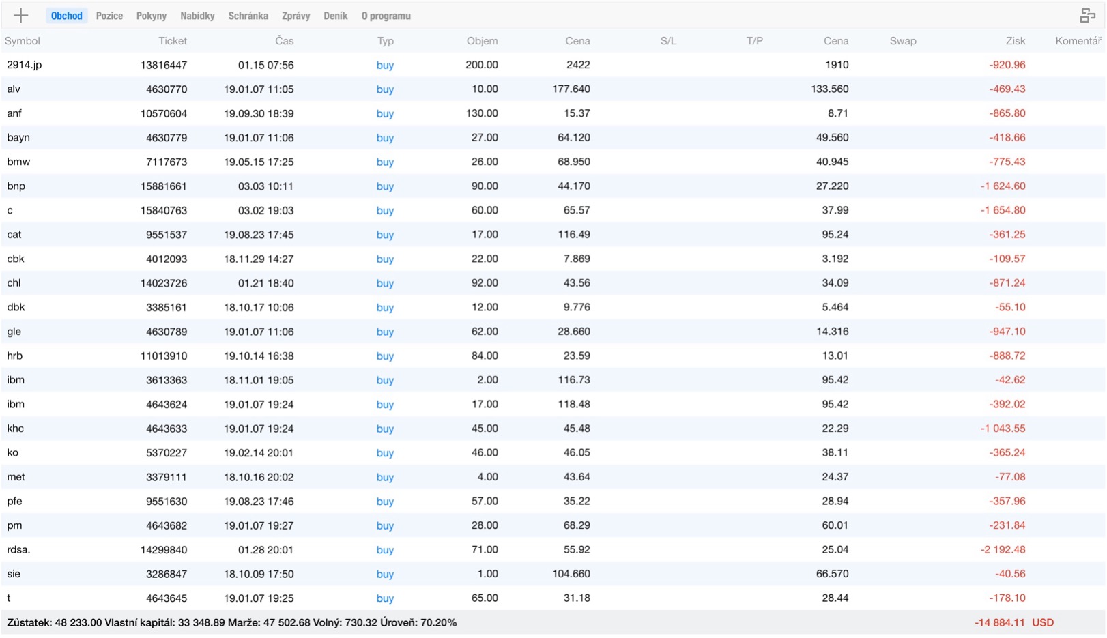Select the met symbol cell
The width and height of the screenshot is (1107, 638).
16,477
